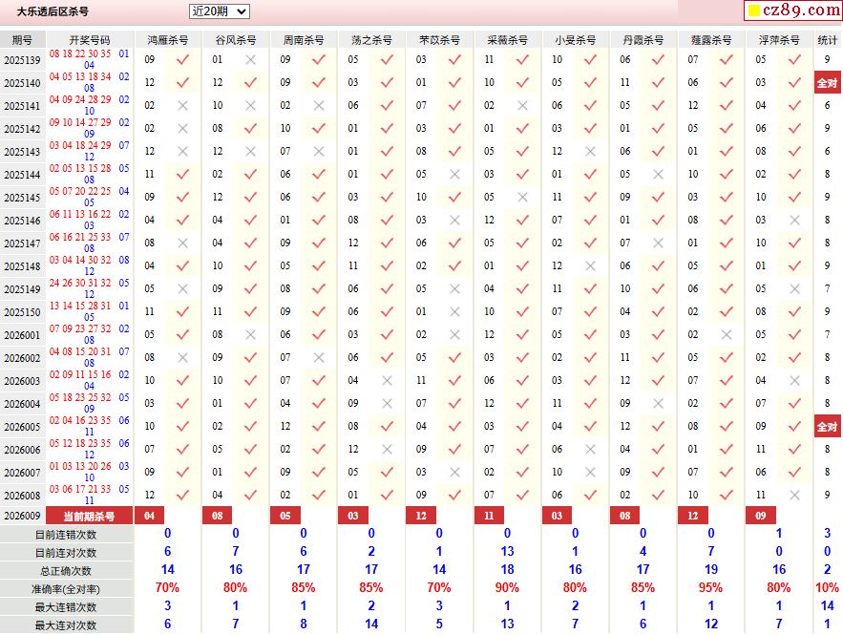This screenshot has height=635, width=843.
Task: Click the X mark for 鸿雁 in row 2025149
Action: [182, 288]
